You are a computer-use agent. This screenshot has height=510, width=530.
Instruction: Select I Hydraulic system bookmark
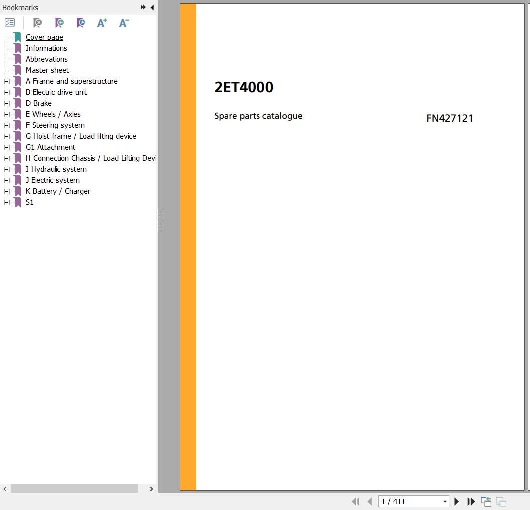coord(56,169)
